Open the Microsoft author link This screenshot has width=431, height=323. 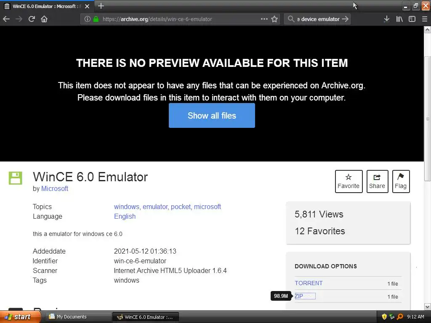55,189
